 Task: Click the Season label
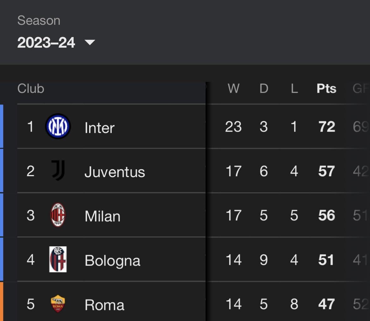(39, 21)
